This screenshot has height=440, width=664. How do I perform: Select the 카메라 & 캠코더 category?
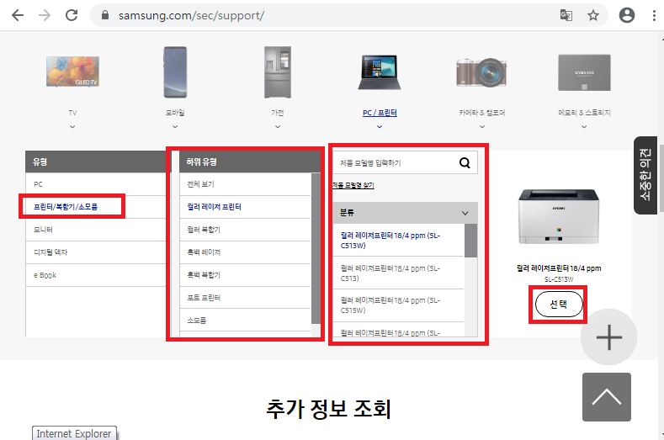coord(481,83)
